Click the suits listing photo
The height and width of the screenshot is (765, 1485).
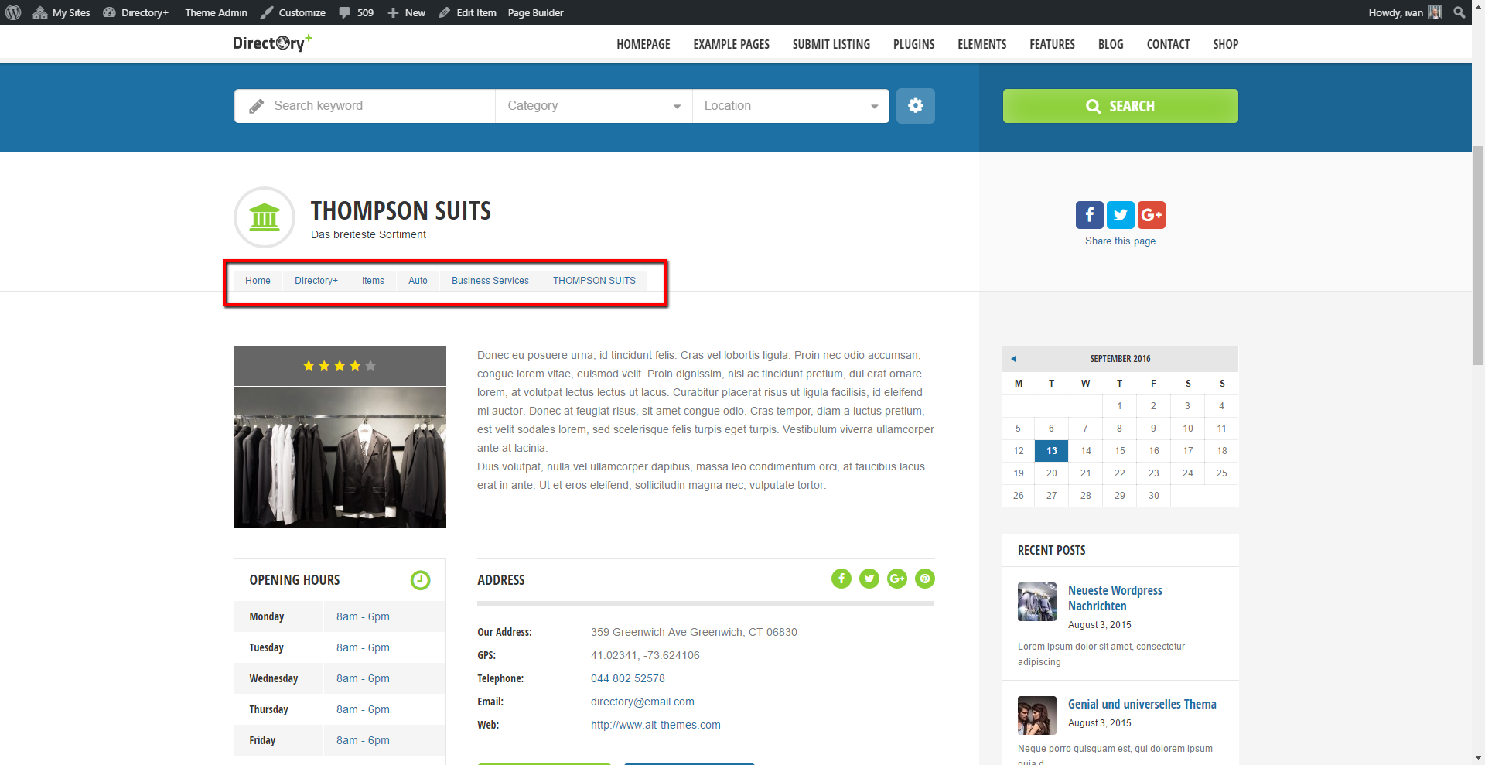click(340, 457)
